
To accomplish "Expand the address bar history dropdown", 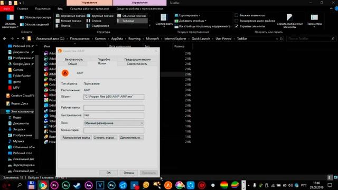I will [277, 39].
